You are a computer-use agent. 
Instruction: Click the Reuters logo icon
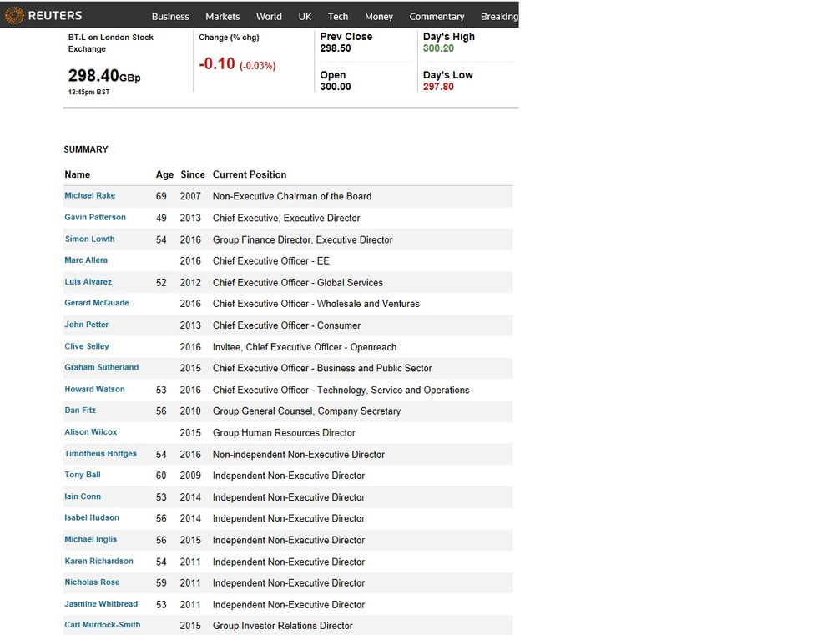[x=14, y=15]
